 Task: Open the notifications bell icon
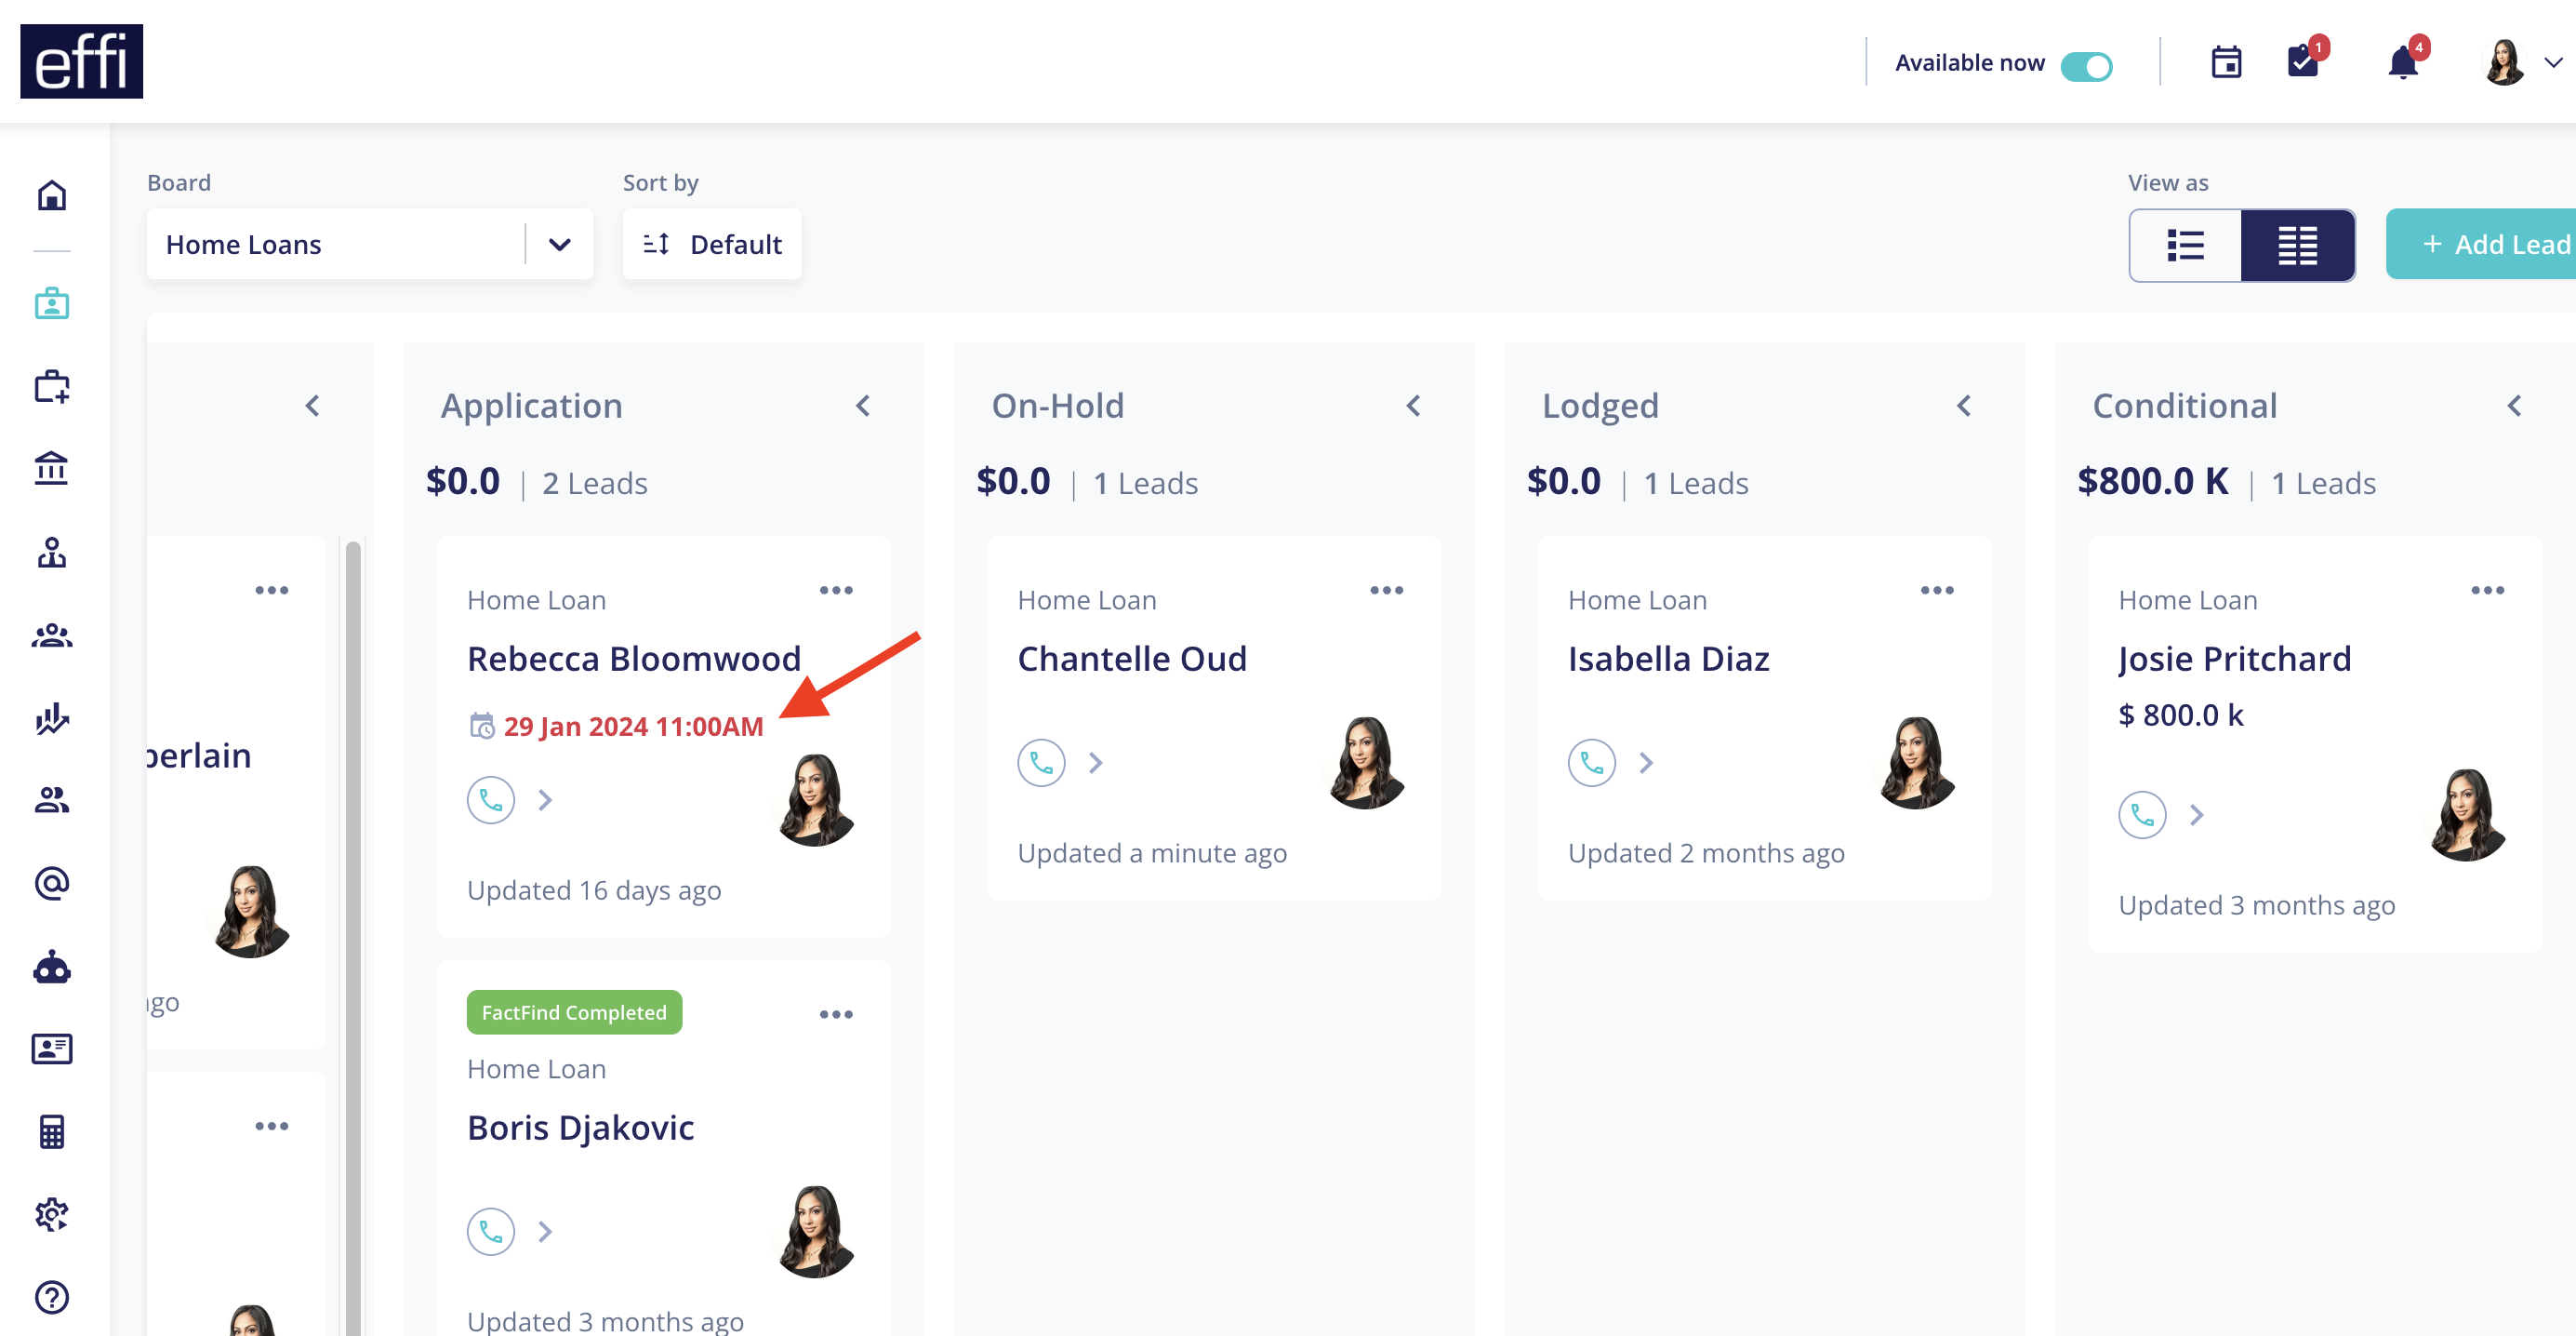[2403, 60]
